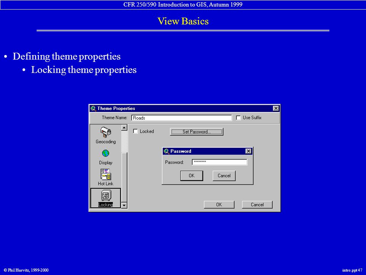The height and width of the screenshot is (275, 366).
Task: Click the 'Password:' field label
Action: (174, 162)
